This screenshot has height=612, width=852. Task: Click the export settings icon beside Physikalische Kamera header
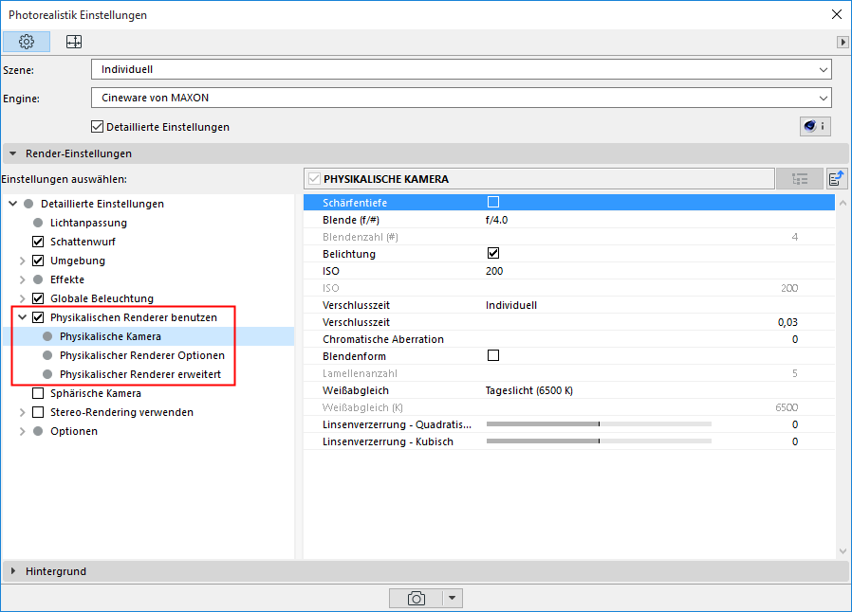tap(837, 178)
